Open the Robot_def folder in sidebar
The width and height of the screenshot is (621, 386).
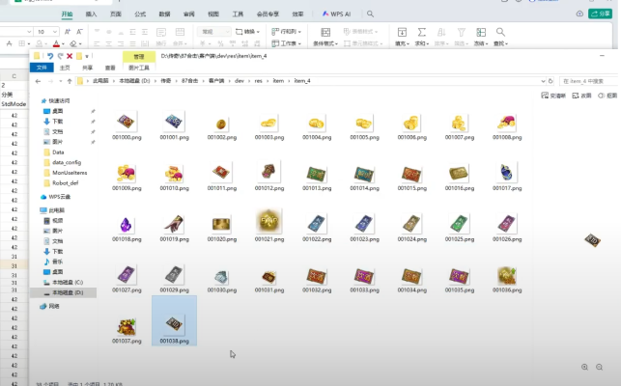tap(64, 181)
